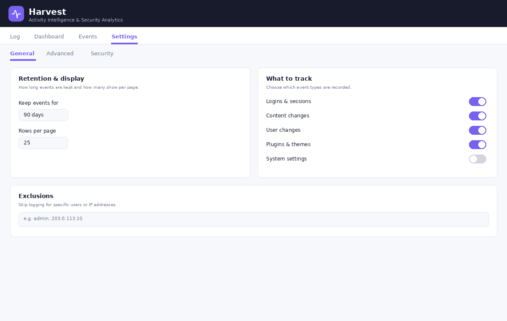Click 'Skip logging for specific users' description
This screenshot has height=321, width=507.
click(68, 205)
